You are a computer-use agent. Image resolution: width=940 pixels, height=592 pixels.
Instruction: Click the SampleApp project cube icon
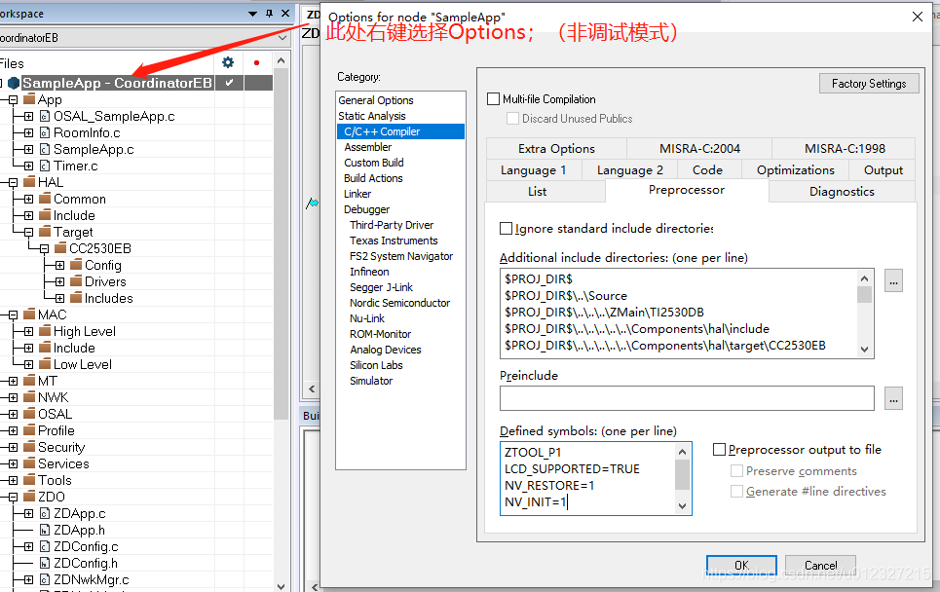(x=14, y=83)
